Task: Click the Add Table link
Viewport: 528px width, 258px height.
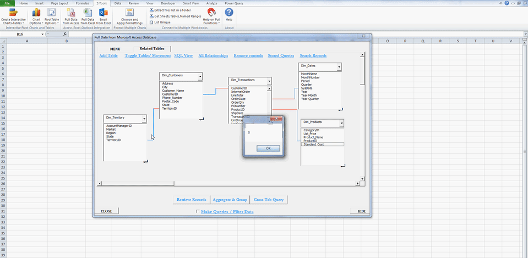Action: 108,55
